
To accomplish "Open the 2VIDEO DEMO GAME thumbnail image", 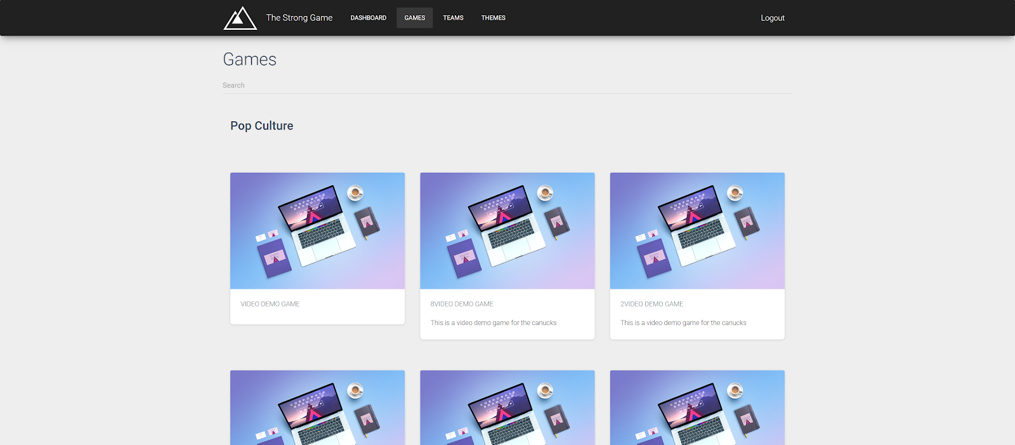I will (697, 230).
